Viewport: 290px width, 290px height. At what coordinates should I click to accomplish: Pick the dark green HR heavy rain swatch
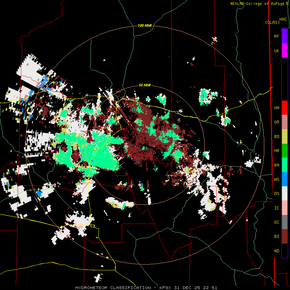[x=285, y=151]
